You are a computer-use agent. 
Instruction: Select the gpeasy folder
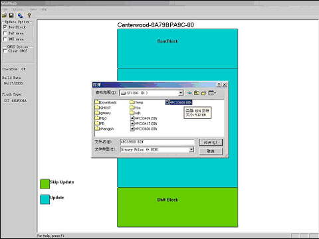(x=103, y=113)
